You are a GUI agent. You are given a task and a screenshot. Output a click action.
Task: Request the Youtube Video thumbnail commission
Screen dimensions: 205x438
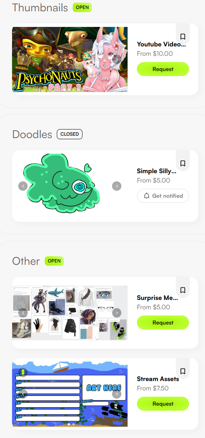[163, 69]
